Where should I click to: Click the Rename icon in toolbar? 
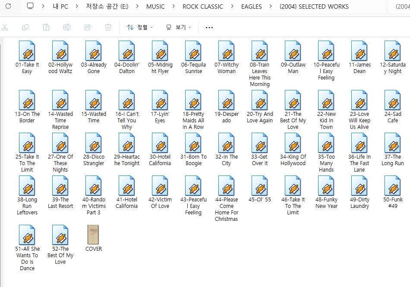[67, 27]
